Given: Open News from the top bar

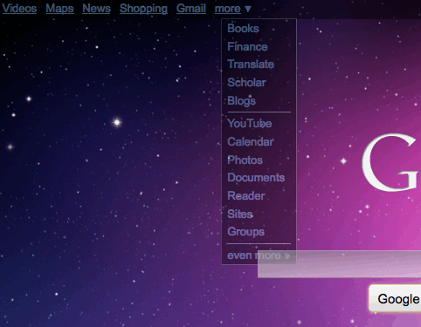Looking at the screenshot, I should [x=96, y=9].
